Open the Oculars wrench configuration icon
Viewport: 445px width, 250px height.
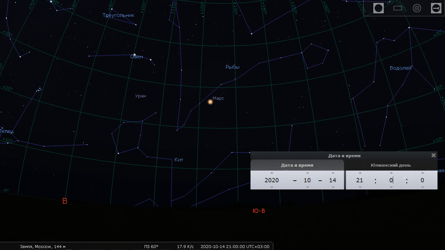[436, 8]
